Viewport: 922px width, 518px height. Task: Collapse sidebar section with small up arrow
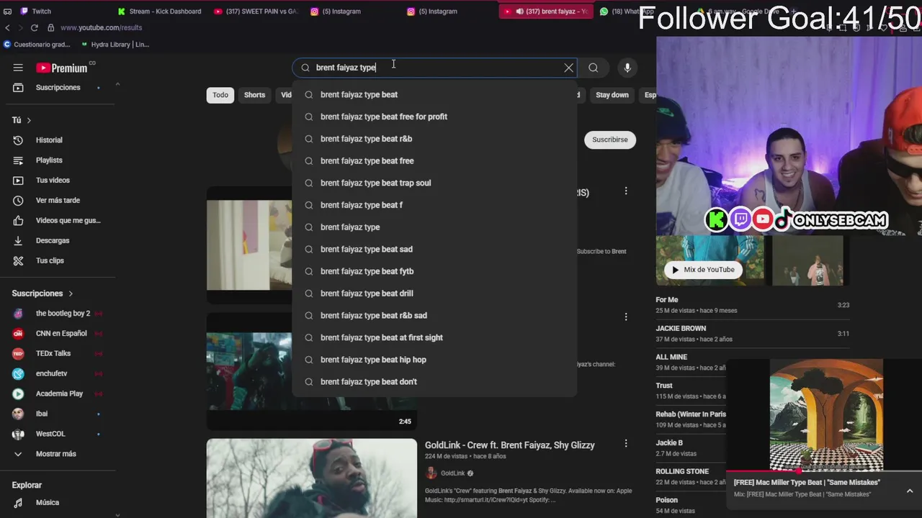coord(117,84)
